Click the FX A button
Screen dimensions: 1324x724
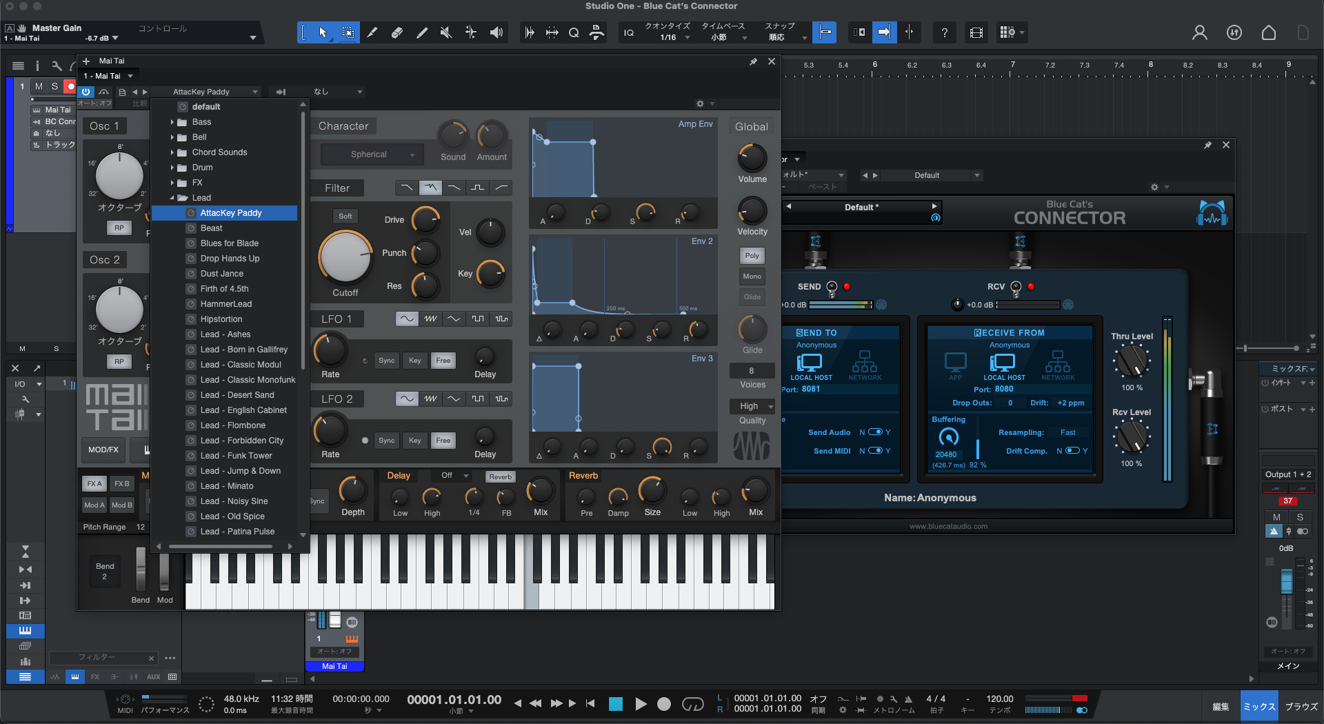coord(94,483)
